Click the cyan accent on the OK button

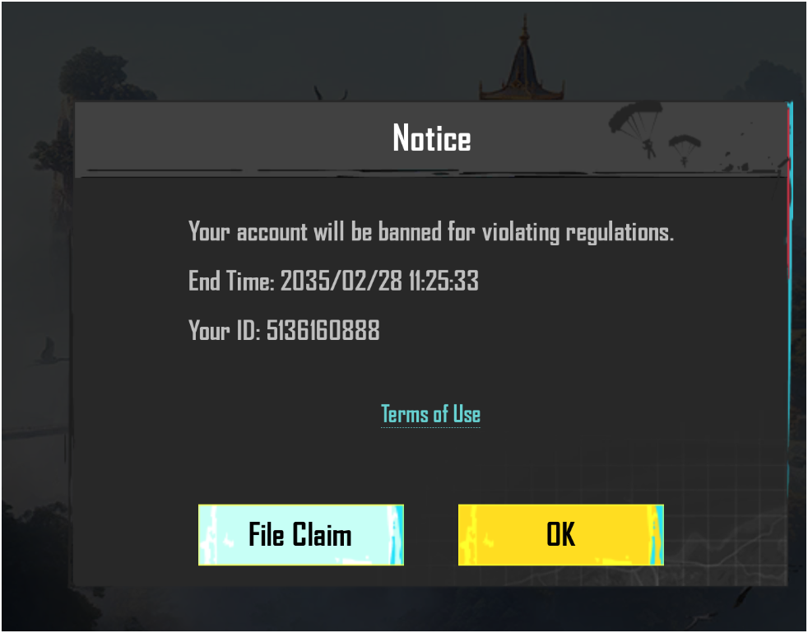pos(657,534)
